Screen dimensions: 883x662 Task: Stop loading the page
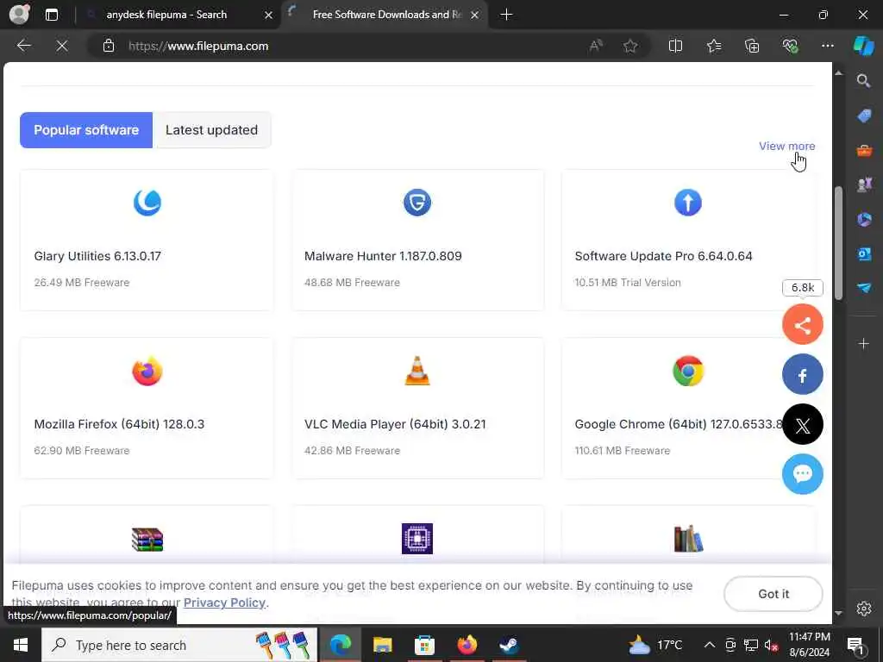pos(62,46)
